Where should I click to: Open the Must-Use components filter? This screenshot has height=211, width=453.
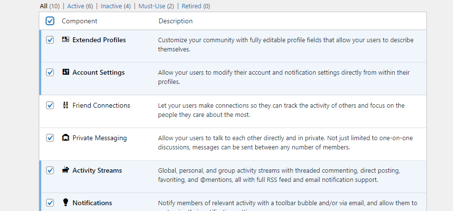point(151,6)
